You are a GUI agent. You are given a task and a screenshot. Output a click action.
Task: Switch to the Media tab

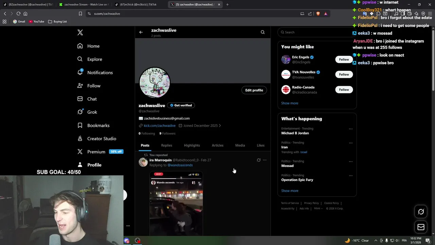(240, 145)
